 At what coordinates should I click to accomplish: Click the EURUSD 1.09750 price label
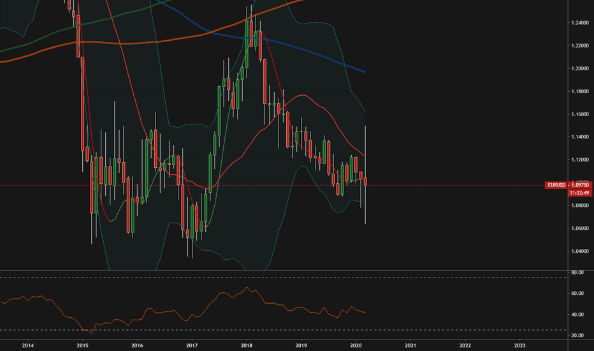[x=569, y=185]
